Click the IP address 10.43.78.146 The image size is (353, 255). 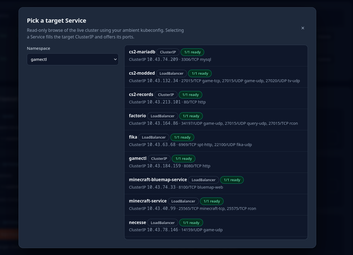click(x=163, y=230)
